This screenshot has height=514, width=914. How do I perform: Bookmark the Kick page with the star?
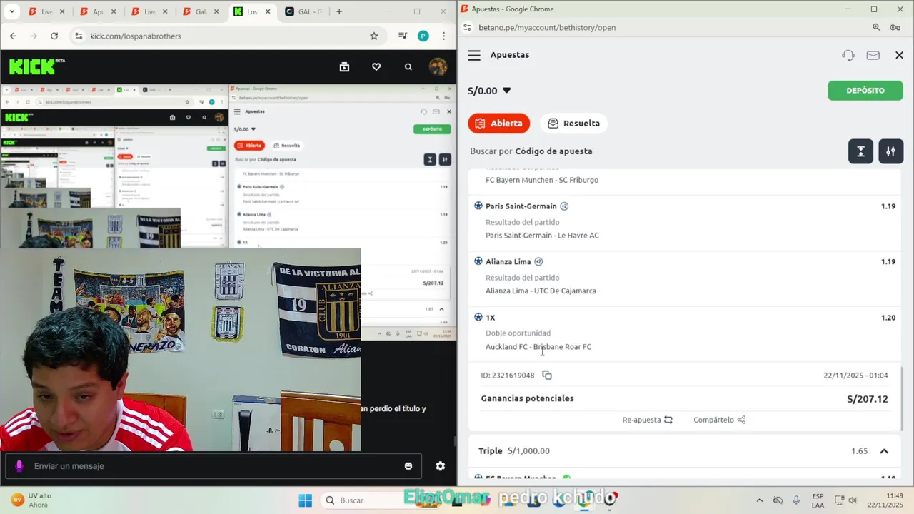pyautogui.click(x=373, y=36)
